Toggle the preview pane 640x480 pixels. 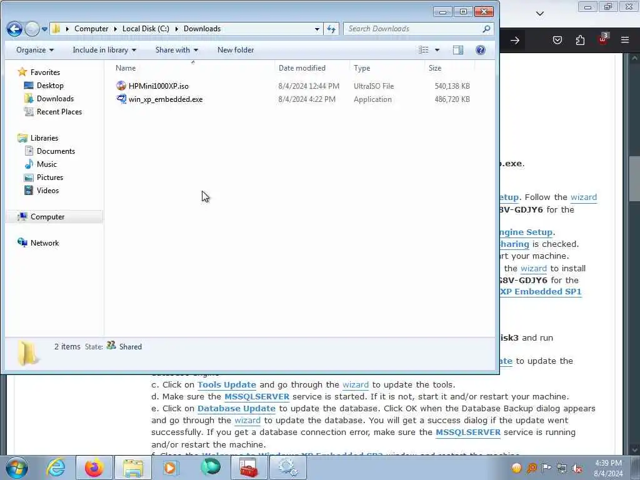tap(458, 50)
